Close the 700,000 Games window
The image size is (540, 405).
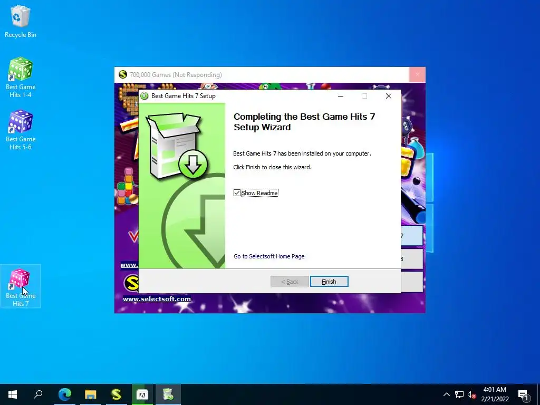[x=418, y=74]
